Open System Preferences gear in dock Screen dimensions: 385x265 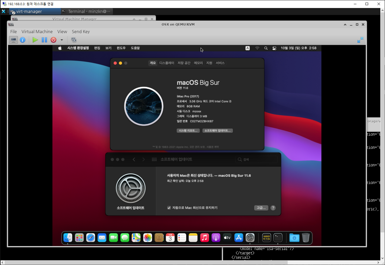coord(250,238)
